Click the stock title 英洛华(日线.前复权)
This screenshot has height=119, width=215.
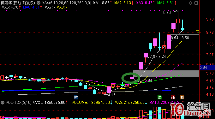pyautogui.click(x=18, y=3)
